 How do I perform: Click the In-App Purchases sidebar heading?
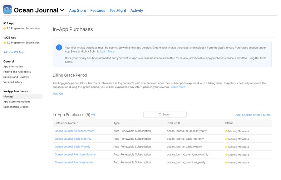click(x=16, y=91)
